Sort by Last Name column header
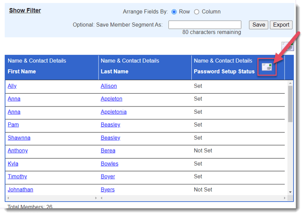Image resolution: width=308 pixels, height=216 pixels. click(x=114, y=72)
